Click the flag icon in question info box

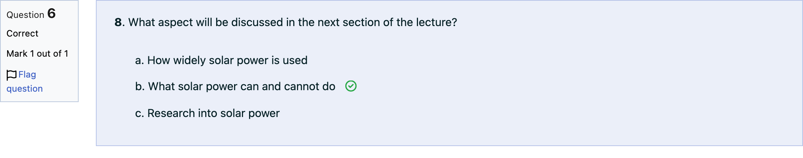[12, 75]
